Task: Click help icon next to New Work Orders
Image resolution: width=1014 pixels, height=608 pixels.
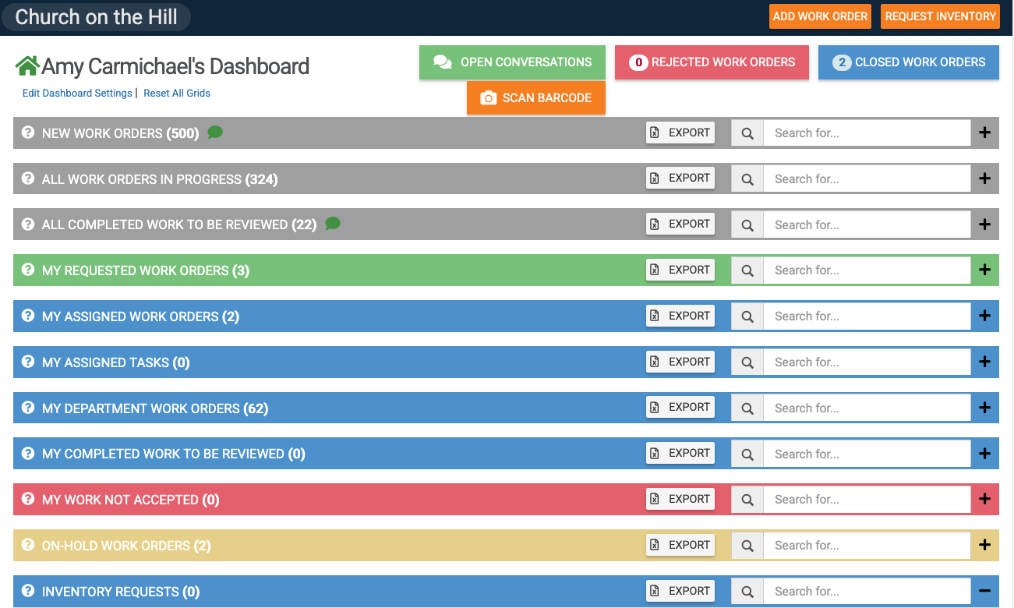Action: pos(28,133)
